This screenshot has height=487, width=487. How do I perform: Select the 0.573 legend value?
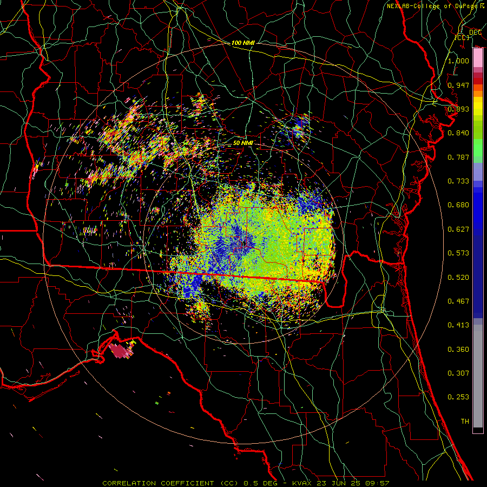[x=458, y=253]
